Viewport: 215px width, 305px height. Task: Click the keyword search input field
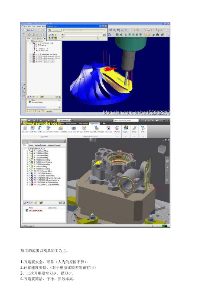pos(126,121)
